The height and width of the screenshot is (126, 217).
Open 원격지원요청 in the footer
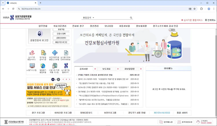pos(185,122)
